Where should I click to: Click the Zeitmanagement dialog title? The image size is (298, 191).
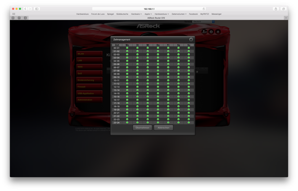tap(122, 40)
